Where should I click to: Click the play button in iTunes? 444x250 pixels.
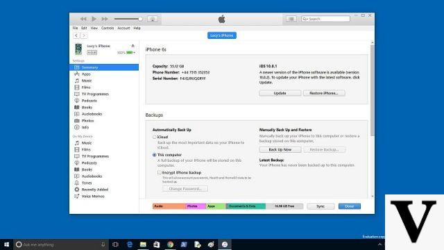tap(94, 19)
